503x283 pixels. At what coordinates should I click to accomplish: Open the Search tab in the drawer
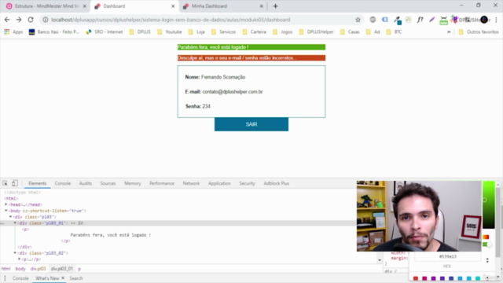[76, 278]
